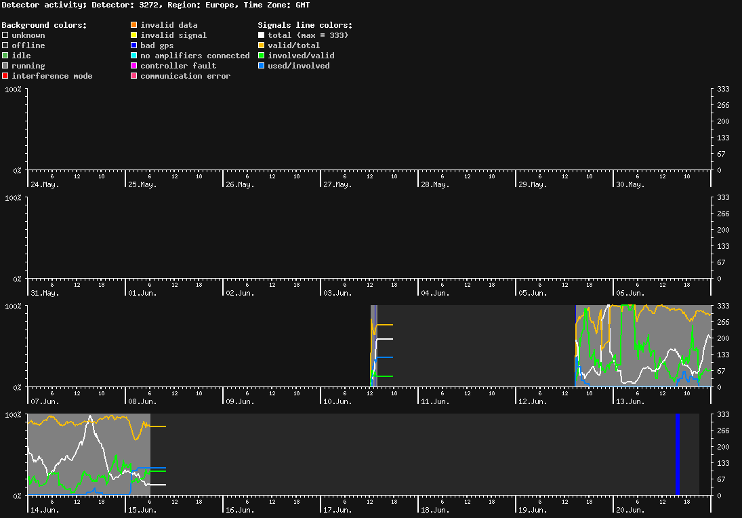Click the '27.May.' date label
Screen dimensions: 742x518
point(337,184)
